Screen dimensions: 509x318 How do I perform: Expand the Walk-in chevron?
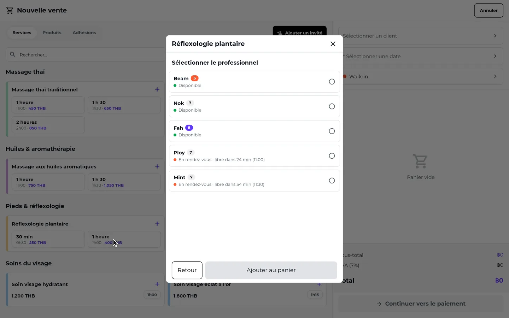[x=495, y=76]
